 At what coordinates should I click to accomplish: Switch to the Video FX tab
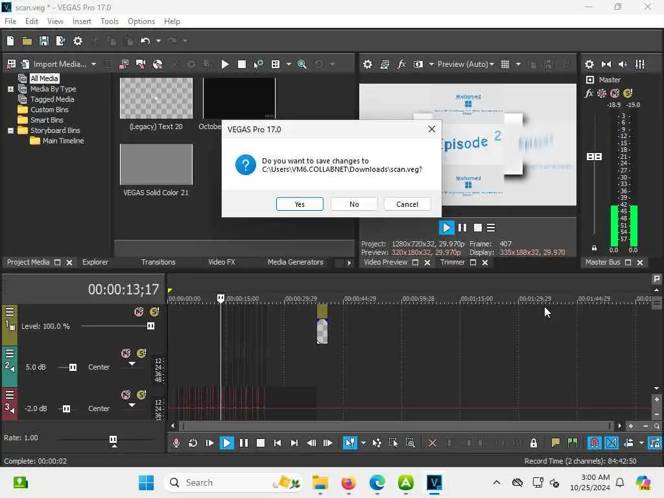click(x=222, y=262)
